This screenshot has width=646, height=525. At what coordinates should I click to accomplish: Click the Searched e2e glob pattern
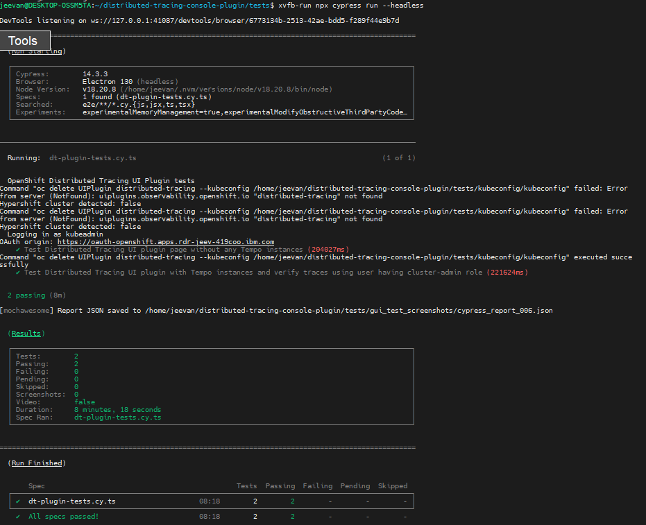[139, 105]
